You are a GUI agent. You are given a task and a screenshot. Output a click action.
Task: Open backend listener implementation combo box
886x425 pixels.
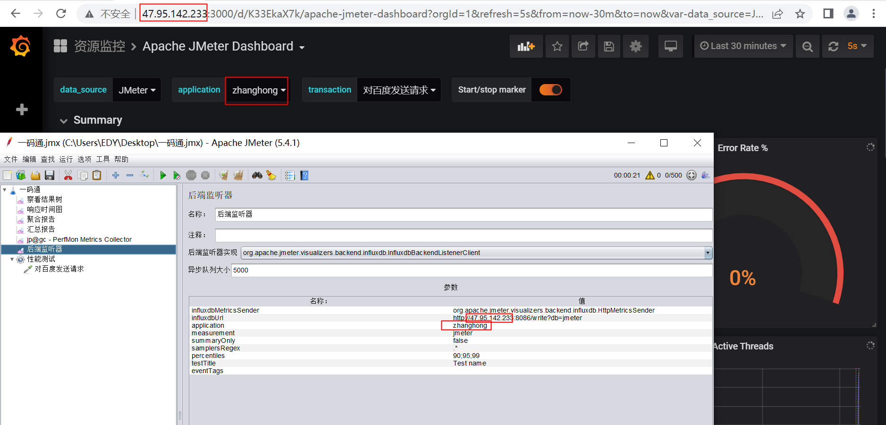[x=476, y=253]
